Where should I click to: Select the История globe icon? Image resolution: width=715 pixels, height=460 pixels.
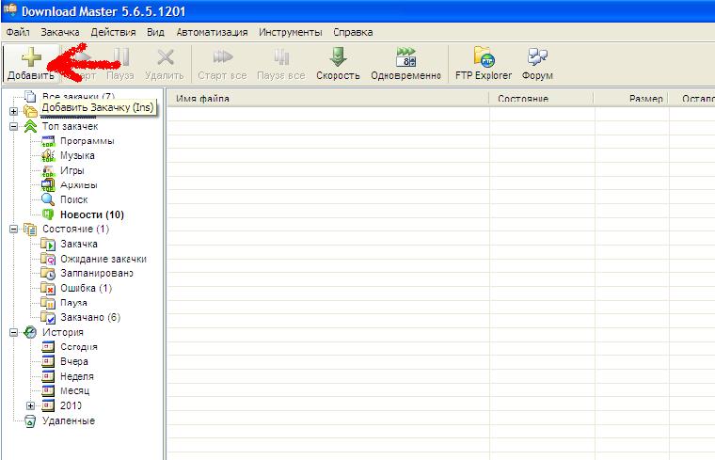[30, 332]
